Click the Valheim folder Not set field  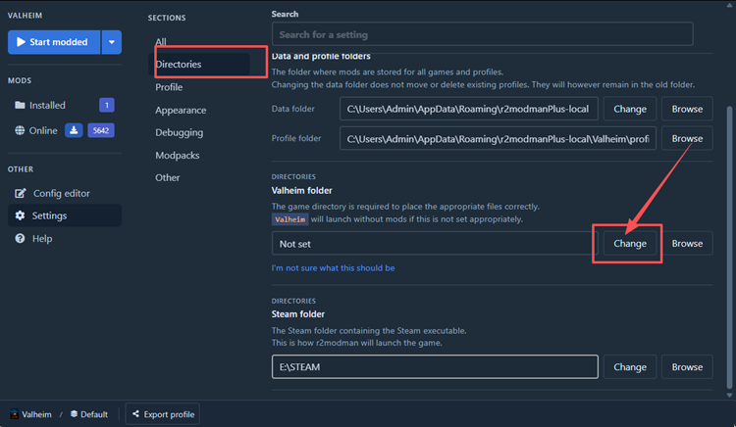[435, 244]
